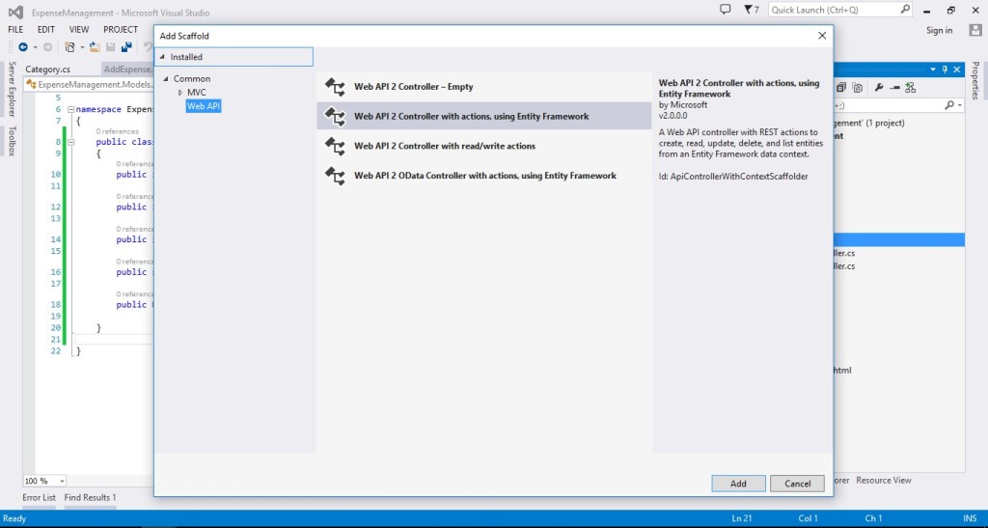The width and height of the screenshot is (988, 528).
Task: Click the greyed Save icon
Action: (x=111, y=46)
